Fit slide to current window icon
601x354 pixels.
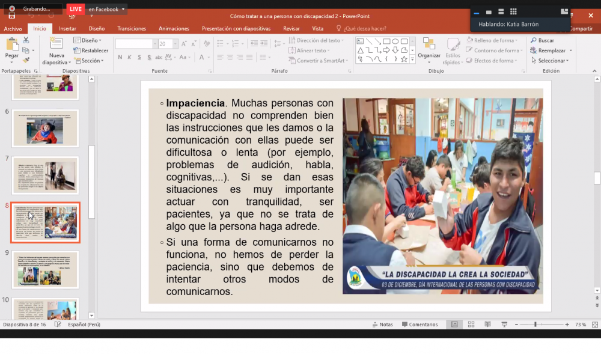coord(594,325)
